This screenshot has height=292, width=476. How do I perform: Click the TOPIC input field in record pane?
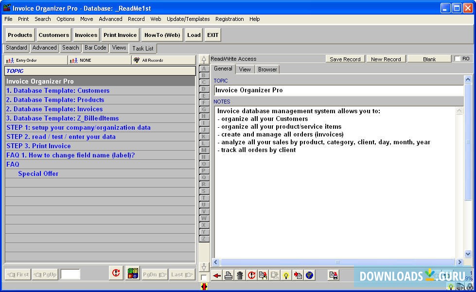(339, 90)
